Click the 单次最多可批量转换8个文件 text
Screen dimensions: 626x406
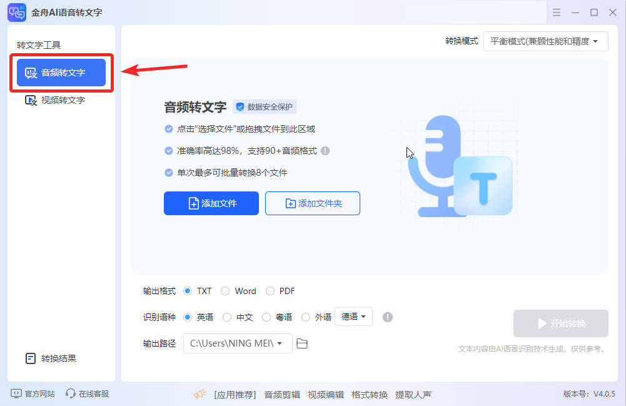click(x=232, y=173)
